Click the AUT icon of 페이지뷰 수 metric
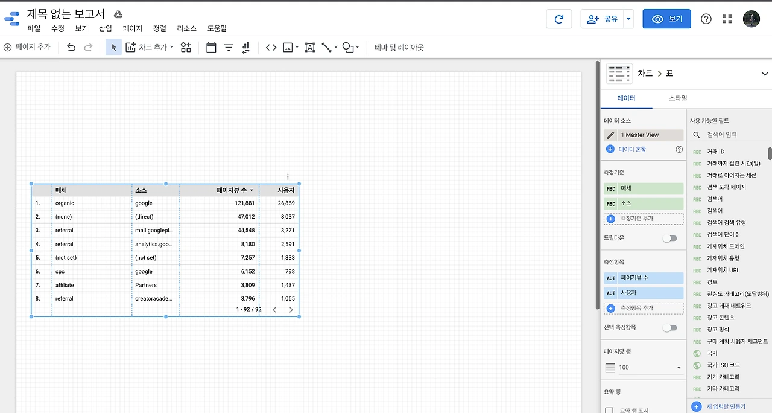The image size is (772, 413). pyautogui.click(x=611, y=278)
